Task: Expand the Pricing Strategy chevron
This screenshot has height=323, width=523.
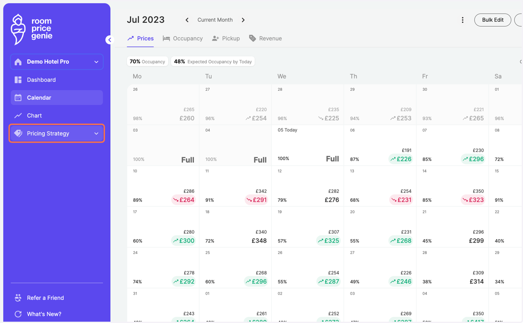Action: pos(96,134)
